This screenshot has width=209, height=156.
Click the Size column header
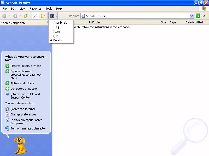click(x=162, y=22)
